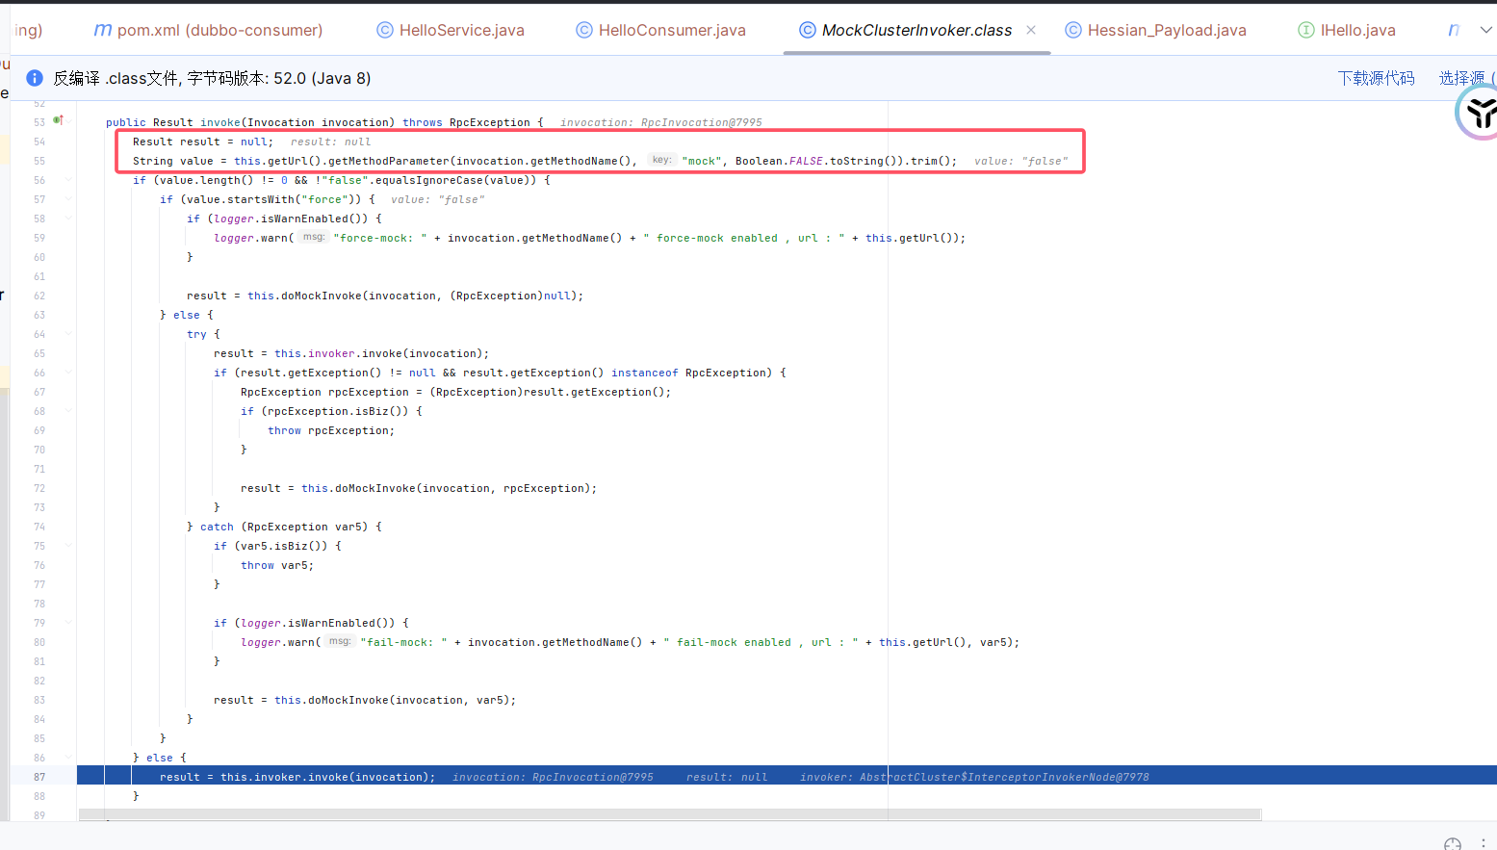Image resolution: width=1497 pixels, height=850 pixels.
Task: Click the 'try' keyword on line 64
Action: (196, 334)
